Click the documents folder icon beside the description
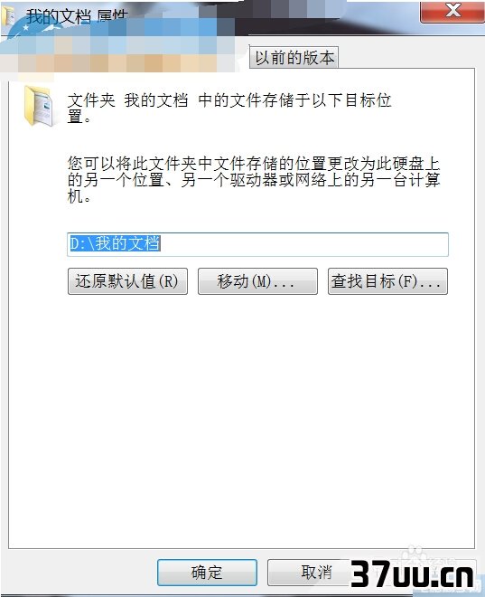This screenshot has width=485, height=597. (38, 106)
